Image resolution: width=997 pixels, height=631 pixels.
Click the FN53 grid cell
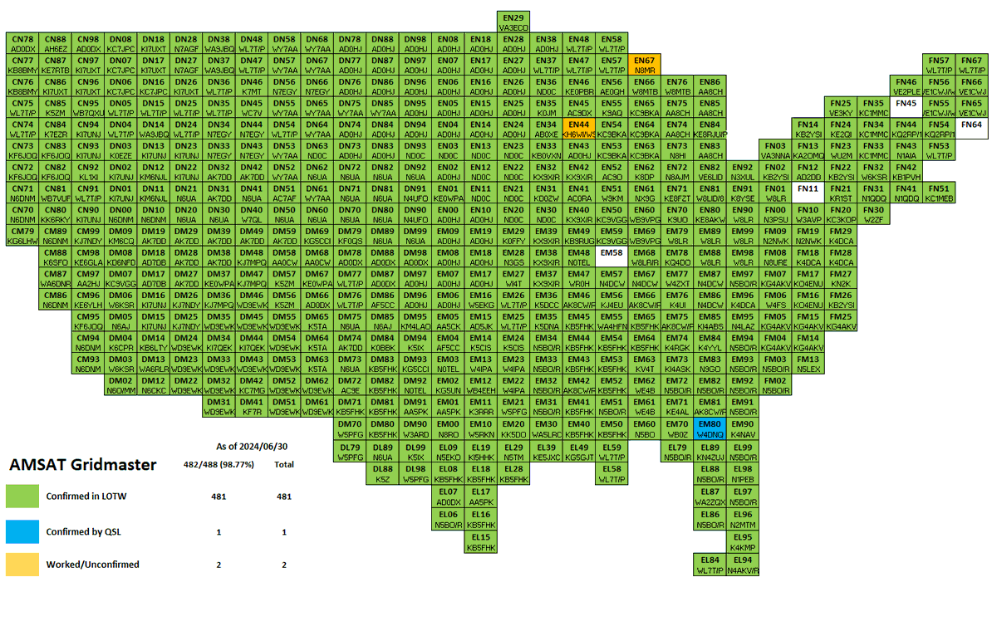(940, 151)
